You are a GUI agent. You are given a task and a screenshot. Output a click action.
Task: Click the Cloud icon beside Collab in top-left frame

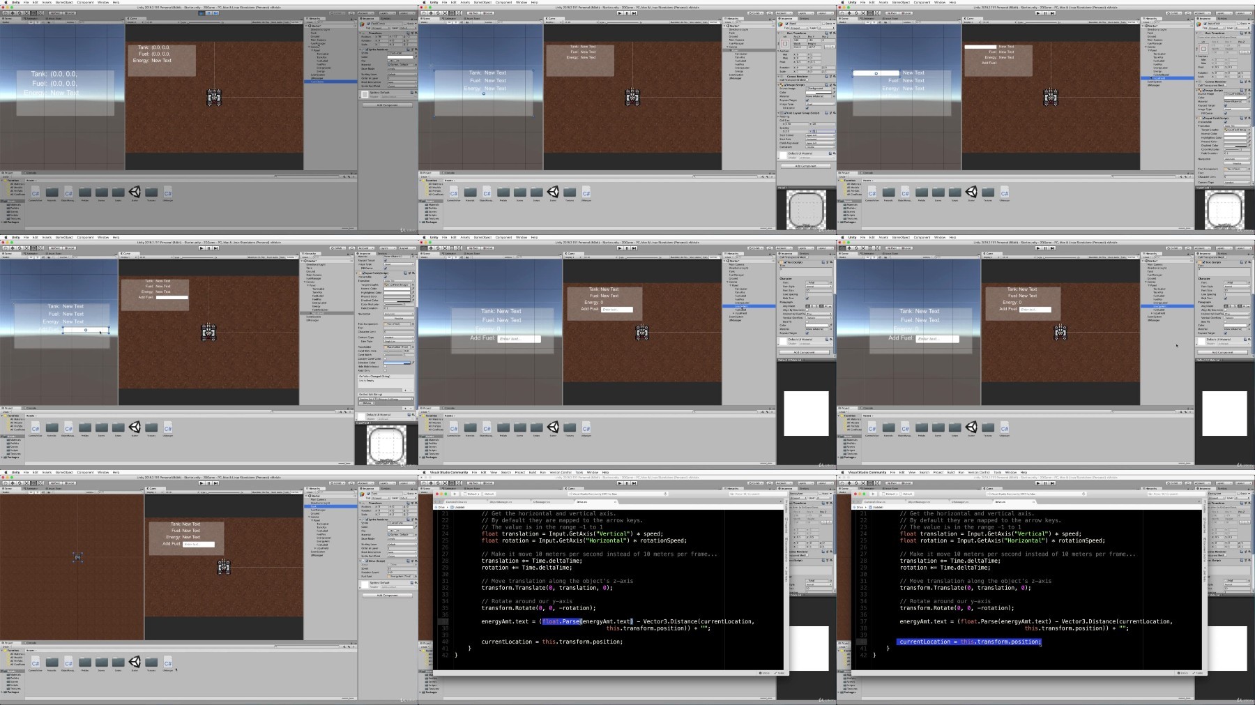click(x=351, y=13)
